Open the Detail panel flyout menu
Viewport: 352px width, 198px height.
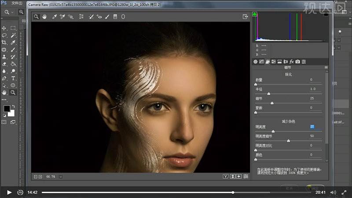coord(326,67)
